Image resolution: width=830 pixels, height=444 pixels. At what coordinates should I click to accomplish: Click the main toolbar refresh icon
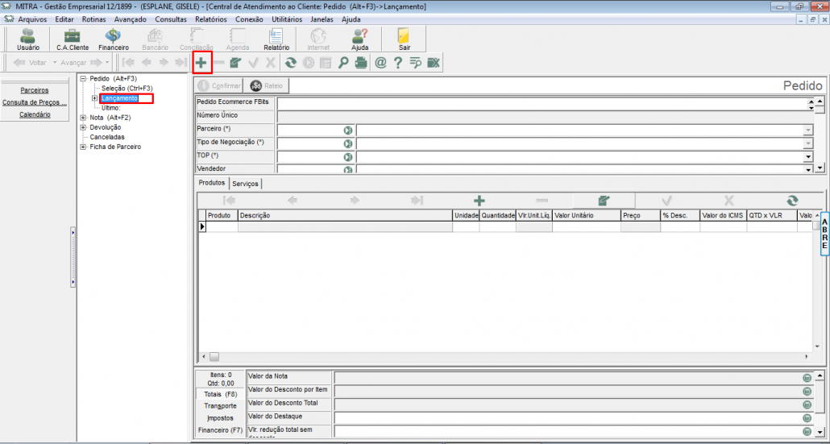(x=291, y=62)
